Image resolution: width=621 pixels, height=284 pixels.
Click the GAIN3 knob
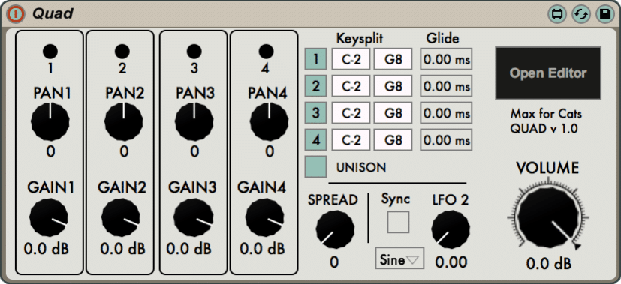point(193,217)
